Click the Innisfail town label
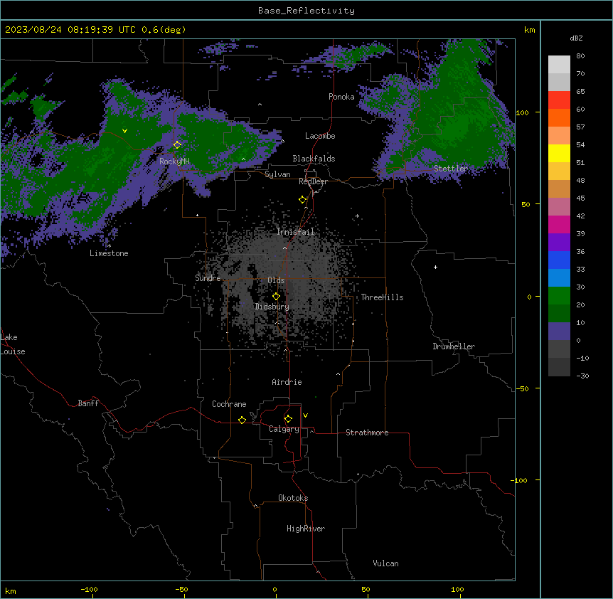This screenshot has height=599, width=613. tap(295, 232)
